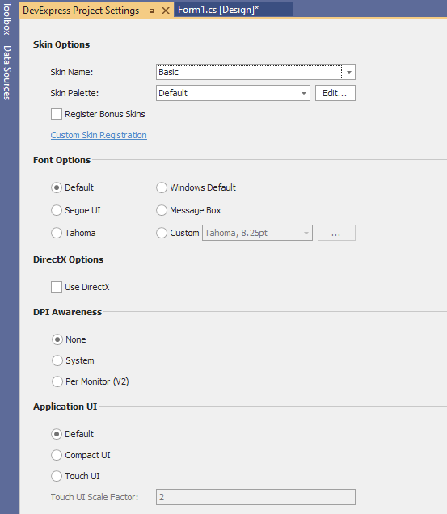
Task: Open the custom font dropdown showing Tahoma, 8.25pt
Action: click(257, 233)
